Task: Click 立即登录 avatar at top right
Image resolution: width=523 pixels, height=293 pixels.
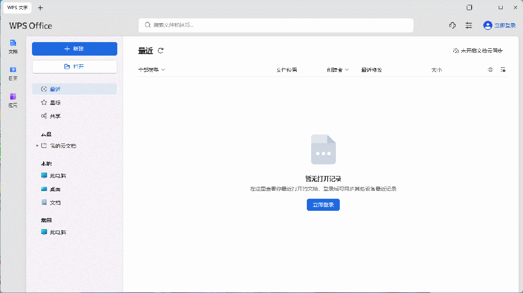Action: pyautogui.click(x=499, y=25)
